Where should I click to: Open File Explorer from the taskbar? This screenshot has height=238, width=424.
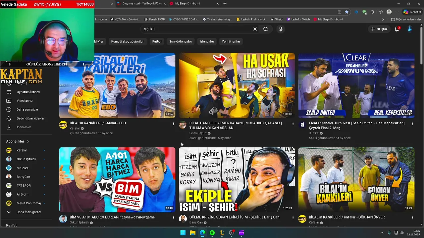point(192,233)
